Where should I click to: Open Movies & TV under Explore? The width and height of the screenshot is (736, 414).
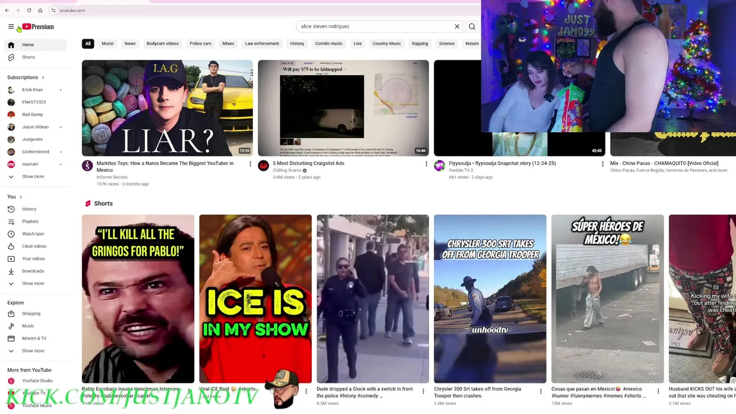[34, 338]
